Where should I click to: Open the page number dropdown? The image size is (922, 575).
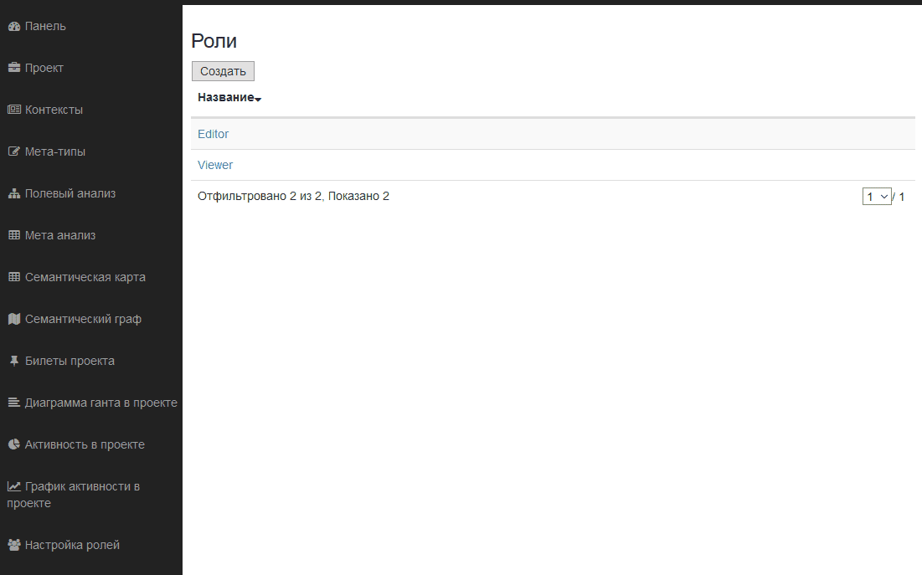pyautogui.click(x=877, y=197)
